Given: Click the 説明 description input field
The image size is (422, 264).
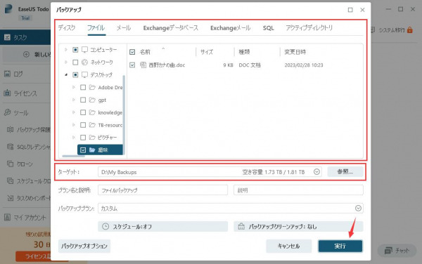Looking at the screenshot, I should [x=298, y=190].
